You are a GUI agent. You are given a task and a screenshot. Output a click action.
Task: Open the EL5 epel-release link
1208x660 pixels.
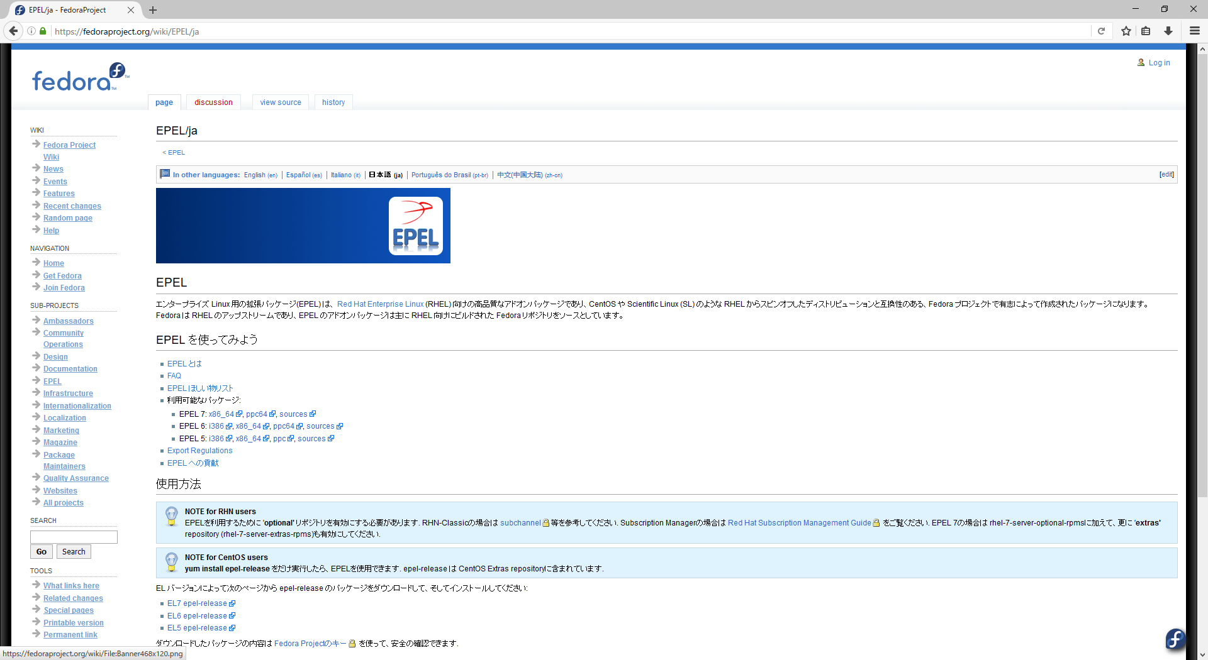click(197, 628)
